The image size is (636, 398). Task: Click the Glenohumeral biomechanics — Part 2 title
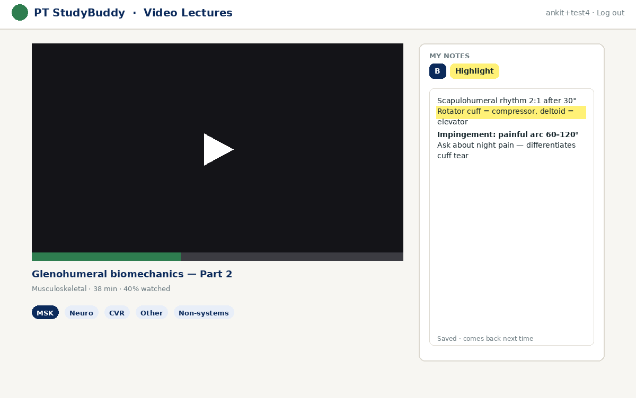point(132,274)
